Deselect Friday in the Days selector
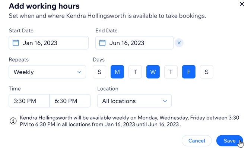This screenshot has height=148, width=251. (x=189, y=72)
